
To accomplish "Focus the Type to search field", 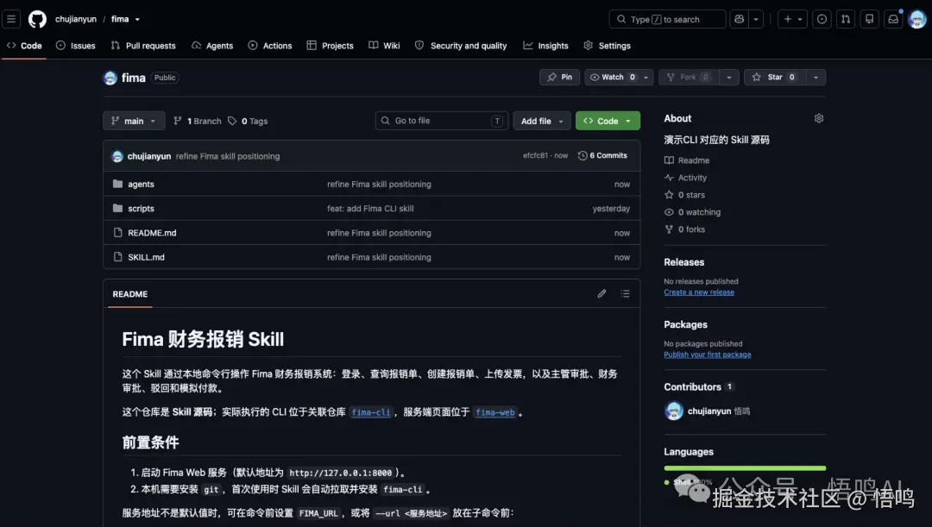I will 667,19.
